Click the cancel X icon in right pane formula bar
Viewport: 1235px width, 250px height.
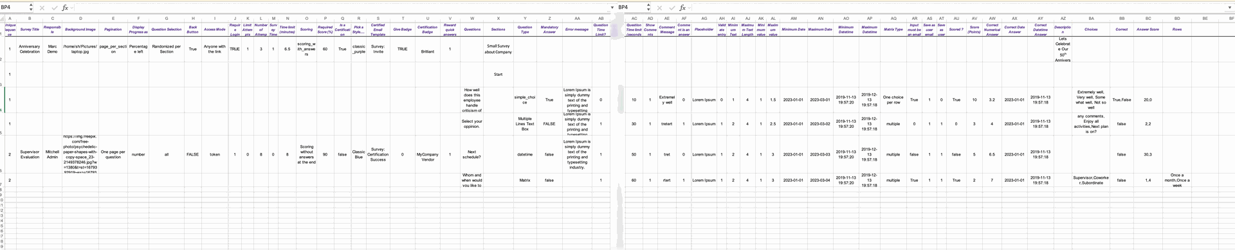pos(659,8)
